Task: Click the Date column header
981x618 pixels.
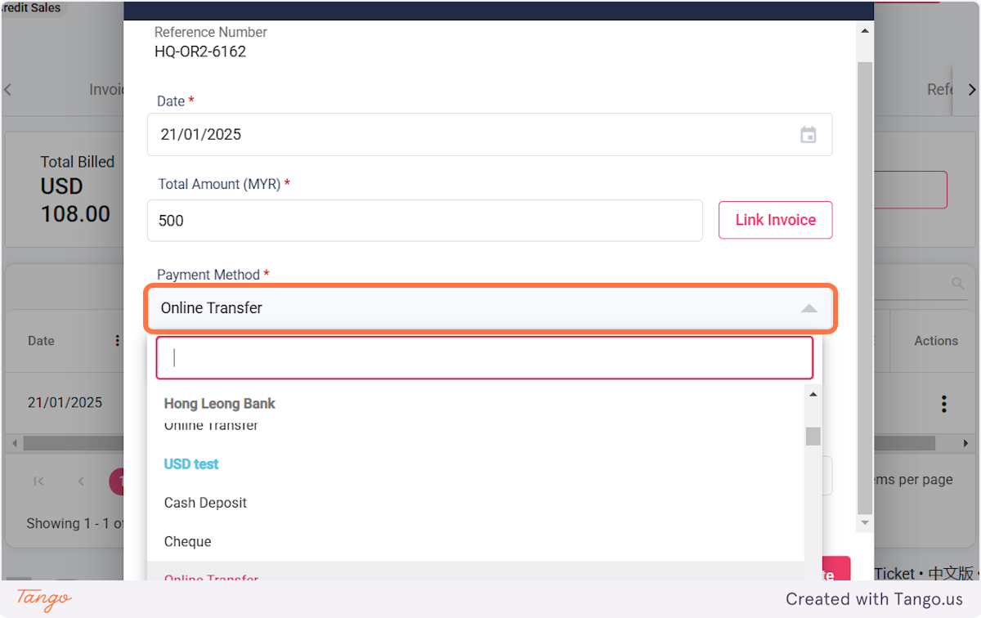Action: pyautogui.click(x=41, y=341)
